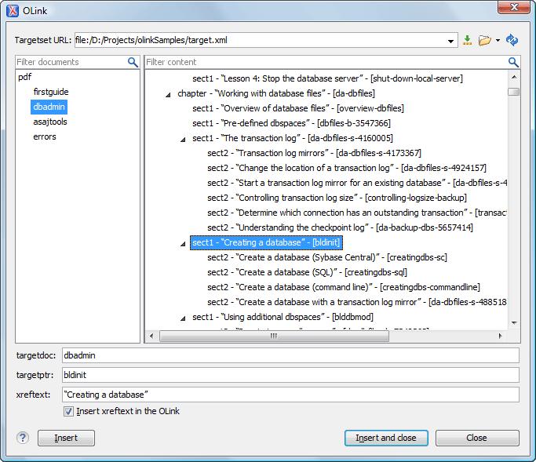Select the firstguide document
Viewport: 536px width, 462px height.
click(51, 92)
